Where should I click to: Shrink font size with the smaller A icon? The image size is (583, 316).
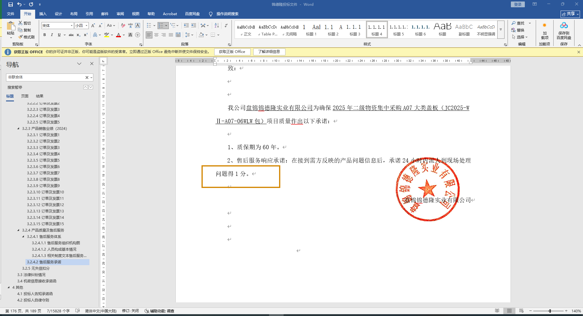tap(100, 26)
